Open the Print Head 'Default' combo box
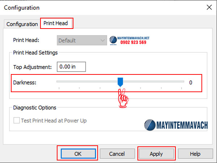 coord(78,40)
